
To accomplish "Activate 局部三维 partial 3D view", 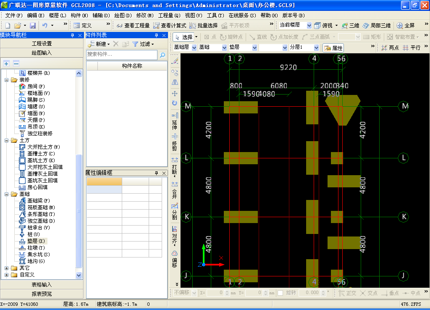I will point(377,26).
